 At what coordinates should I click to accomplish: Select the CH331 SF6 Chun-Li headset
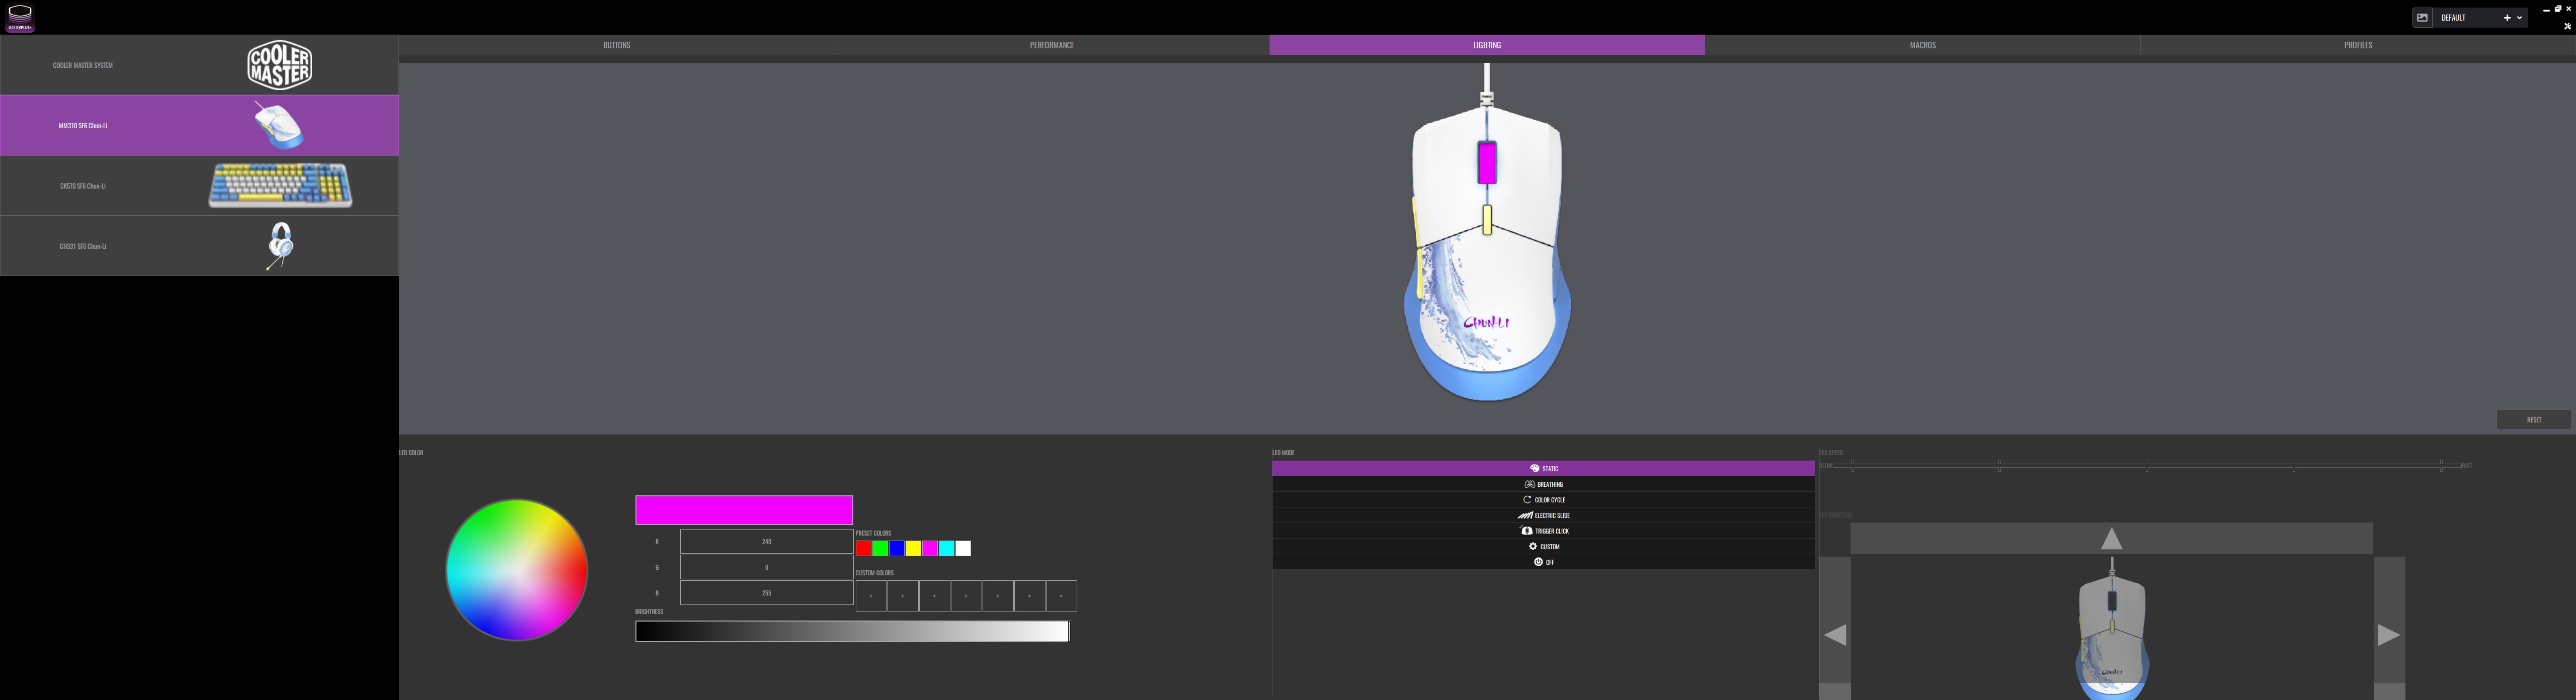(x=199, y=246)
